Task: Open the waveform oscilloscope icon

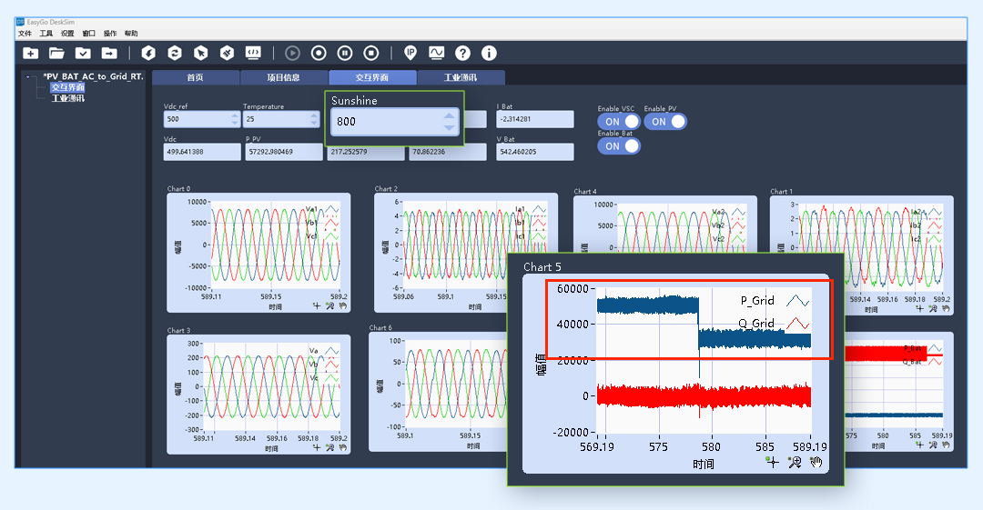Action: (436, 54)
